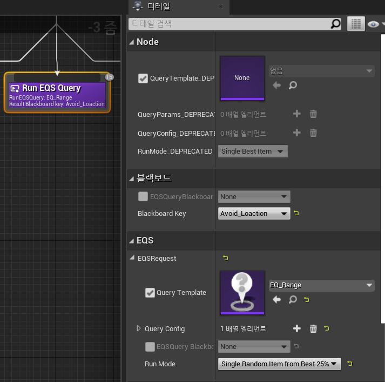Viewport: 385px width, 382px height.
Task: Reset Query Config array to default
Action: (326, 328)
